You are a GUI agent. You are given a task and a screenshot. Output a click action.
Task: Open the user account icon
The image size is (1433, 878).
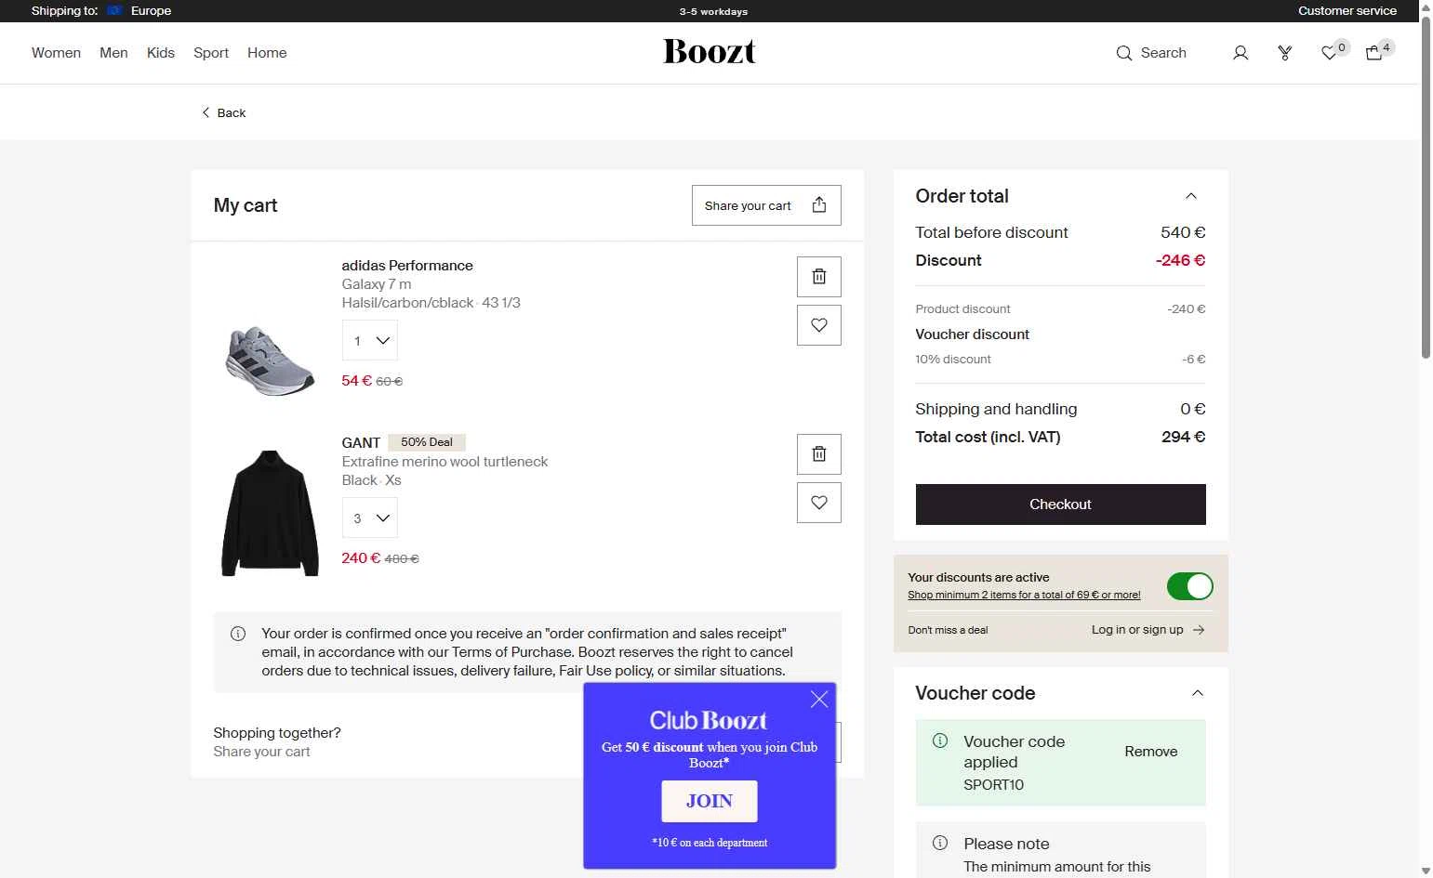1241,53
